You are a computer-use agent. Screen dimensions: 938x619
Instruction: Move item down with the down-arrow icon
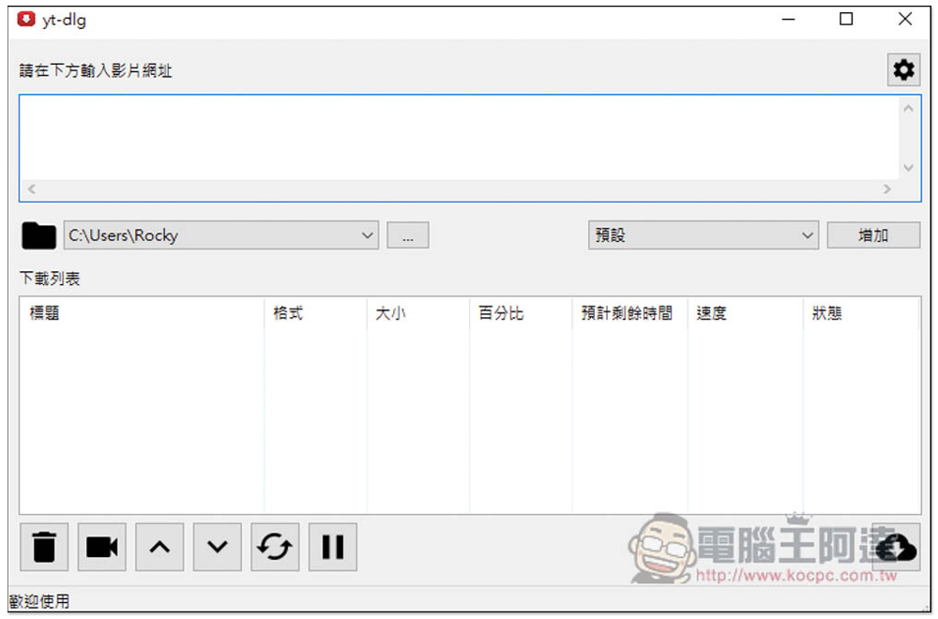pos(218,547)
